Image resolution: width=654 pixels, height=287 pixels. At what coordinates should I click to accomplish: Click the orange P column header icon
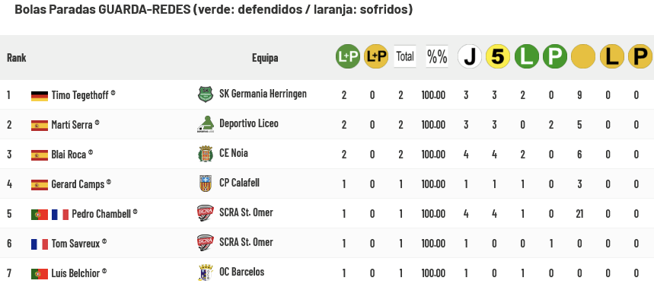pos(640,56)
